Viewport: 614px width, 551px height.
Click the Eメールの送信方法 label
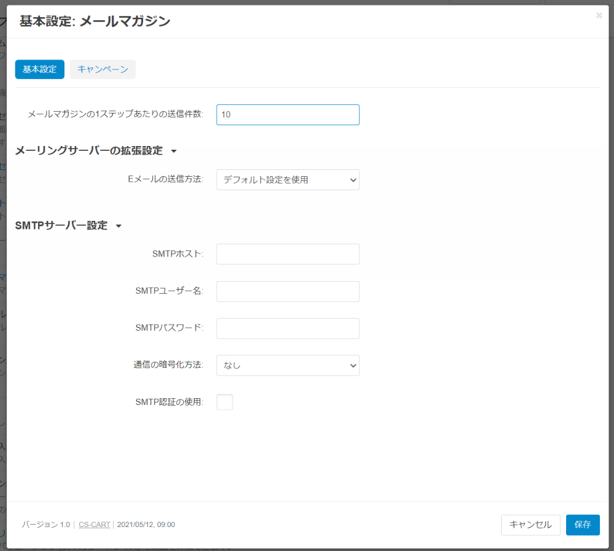[x=166, y=179]
